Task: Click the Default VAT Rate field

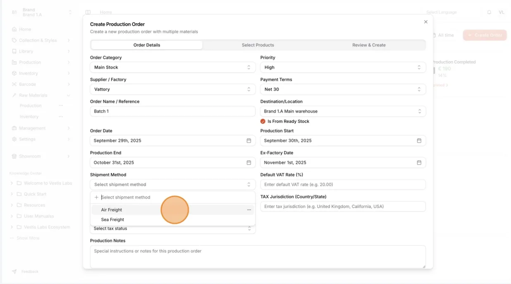Action: [x=343, y=185]
